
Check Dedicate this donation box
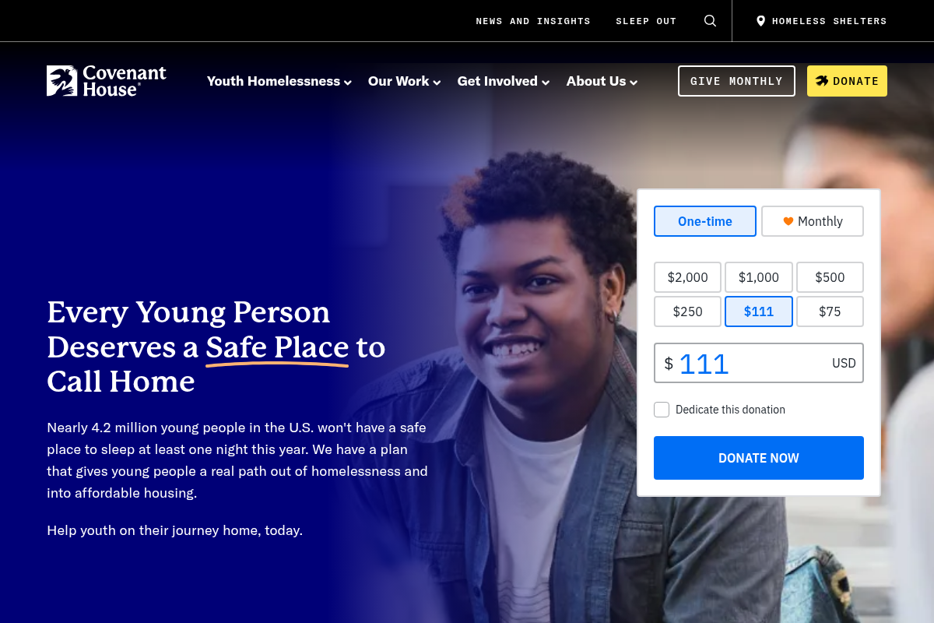[662, 410]
